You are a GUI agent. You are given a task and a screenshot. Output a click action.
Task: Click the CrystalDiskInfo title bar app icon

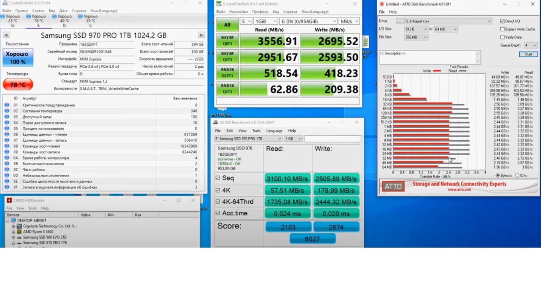5,3
